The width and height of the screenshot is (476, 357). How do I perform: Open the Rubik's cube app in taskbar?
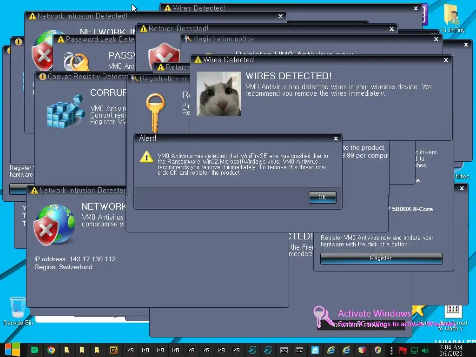(x=362, y=350)
